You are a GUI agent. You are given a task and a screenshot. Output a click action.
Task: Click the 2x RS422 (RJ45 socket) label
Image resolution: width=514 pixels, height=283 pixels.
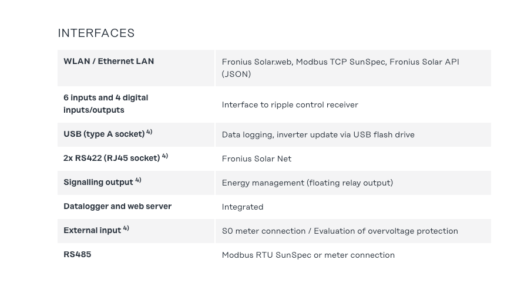[112, 158]
